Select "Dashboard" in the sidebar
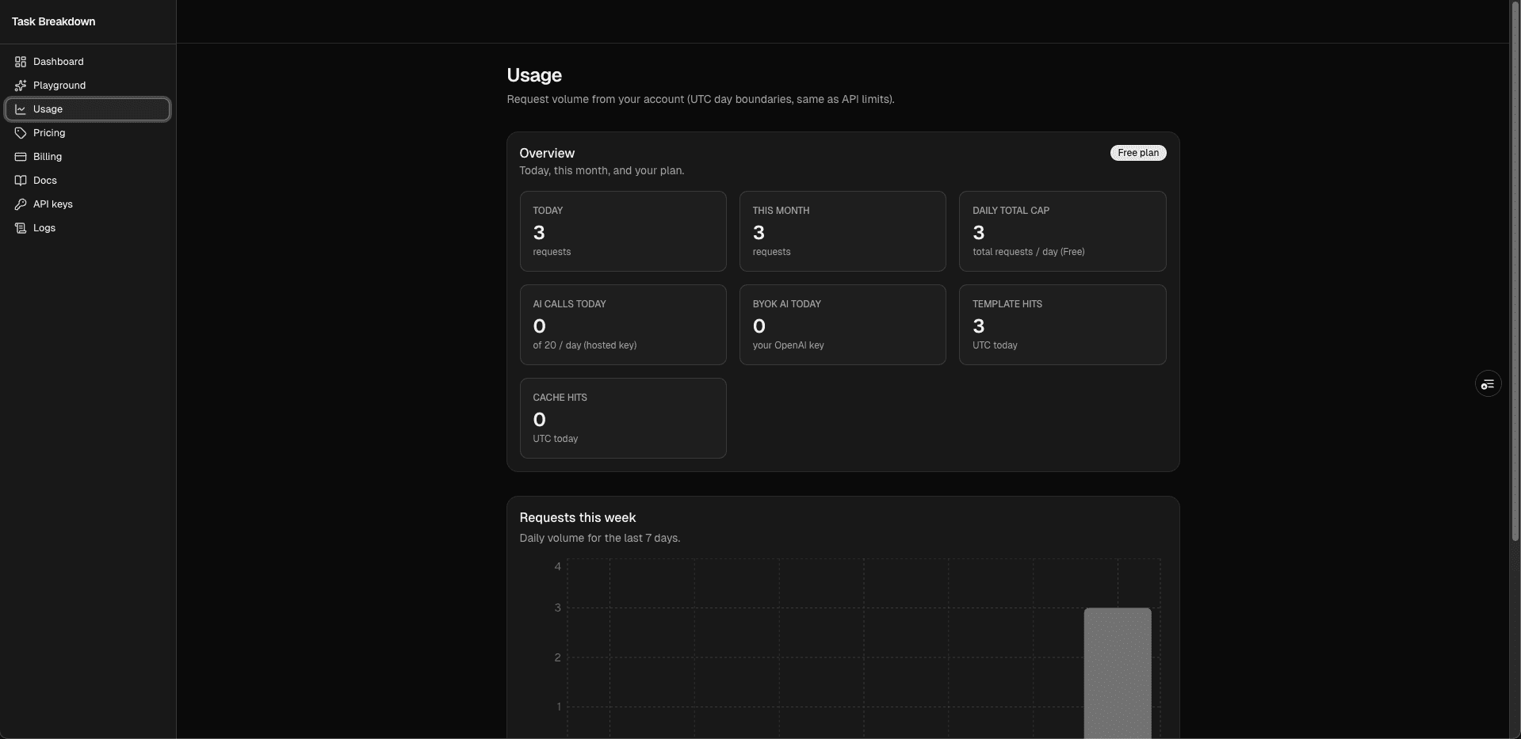The width and height of the screenshot is (1521, 739). pyautogui.click(x=58, y=61)
